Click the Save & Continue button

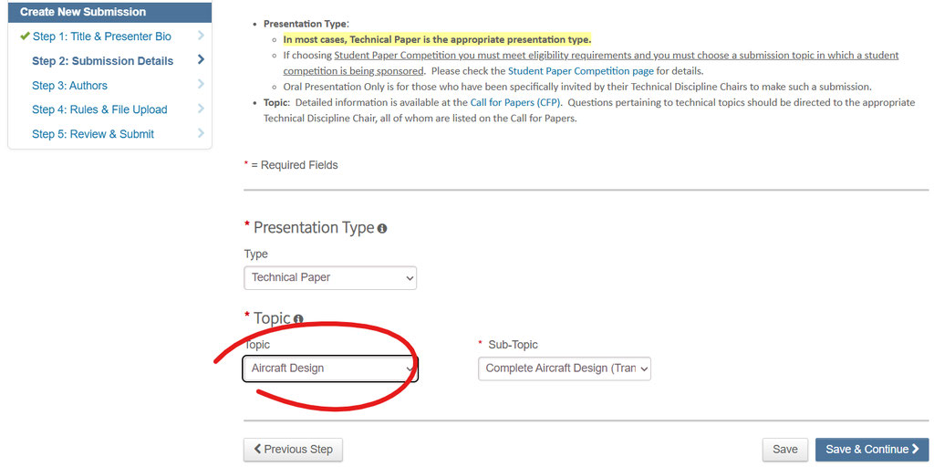[x=871, y=449]
